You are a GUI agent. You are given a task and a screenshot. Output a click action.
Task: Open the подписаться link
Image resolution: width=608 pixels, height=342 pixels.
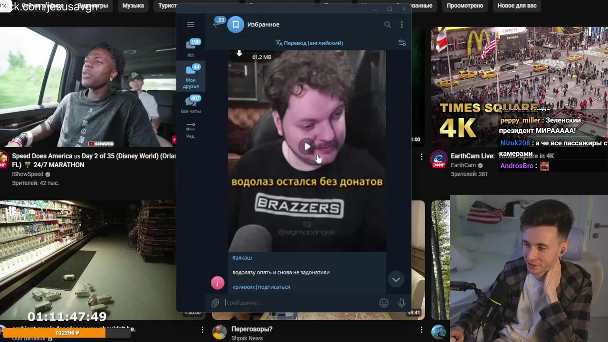[274, 287]
